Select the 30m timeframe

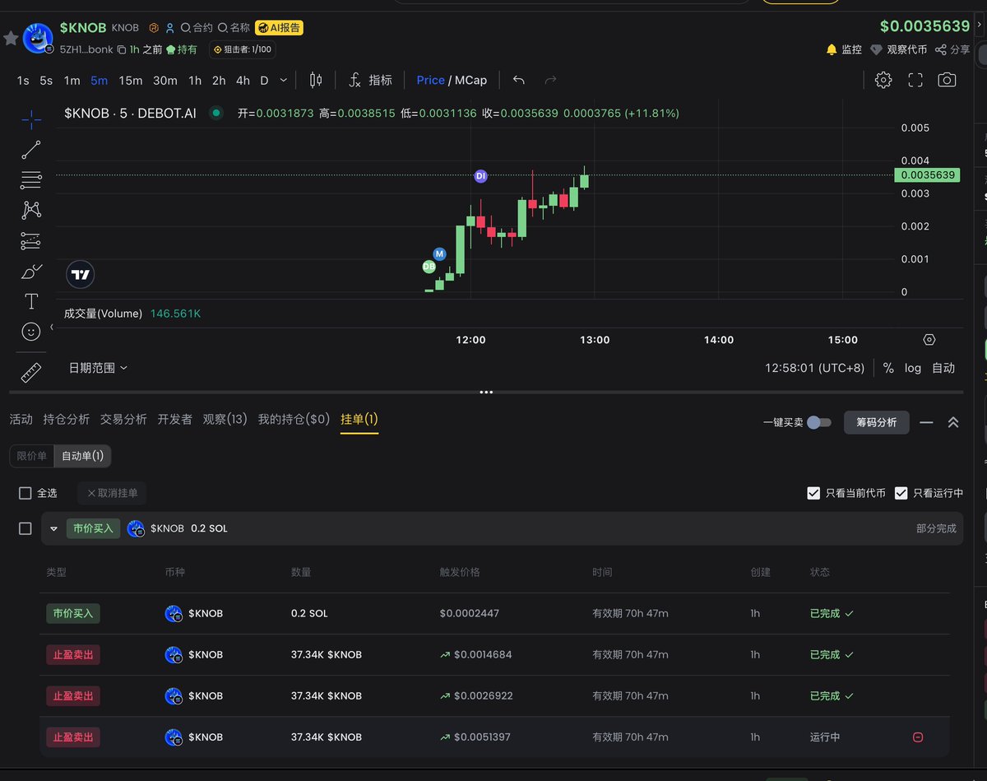(165, 80)
